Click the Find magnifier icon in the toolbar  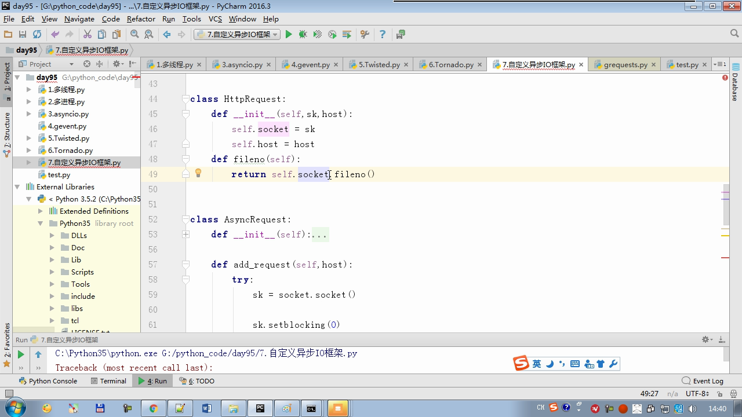[134, 35]
